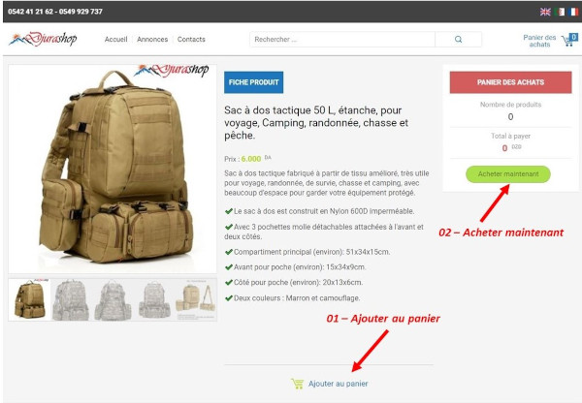Screen dimensions: 582x403
Task: Select the French flag language icon
Action: 573,12
